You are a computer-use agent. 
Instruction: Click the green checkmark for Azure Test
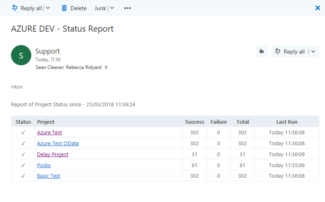pos(23,133)
